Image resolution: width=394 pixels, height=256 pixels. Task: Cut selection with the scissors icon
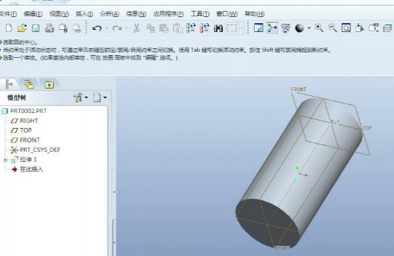point(136,28)
